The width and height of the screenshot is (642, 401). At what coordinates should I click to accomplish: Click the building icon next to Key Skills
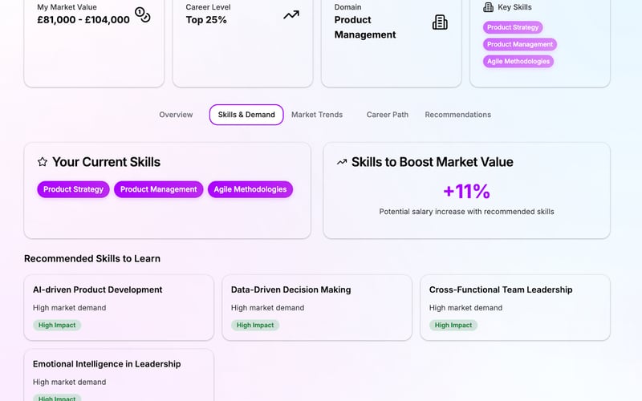tap(488, 7)
